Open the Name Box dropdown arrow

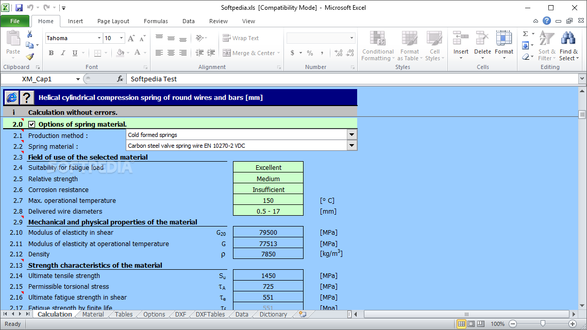tap(78, 79)
